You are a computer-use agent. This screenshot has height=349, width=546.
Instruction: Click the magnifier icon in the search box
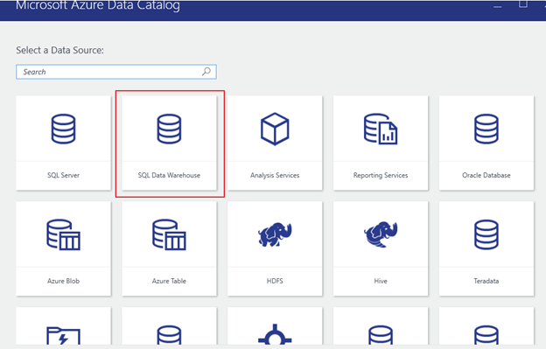pos(206,72)
